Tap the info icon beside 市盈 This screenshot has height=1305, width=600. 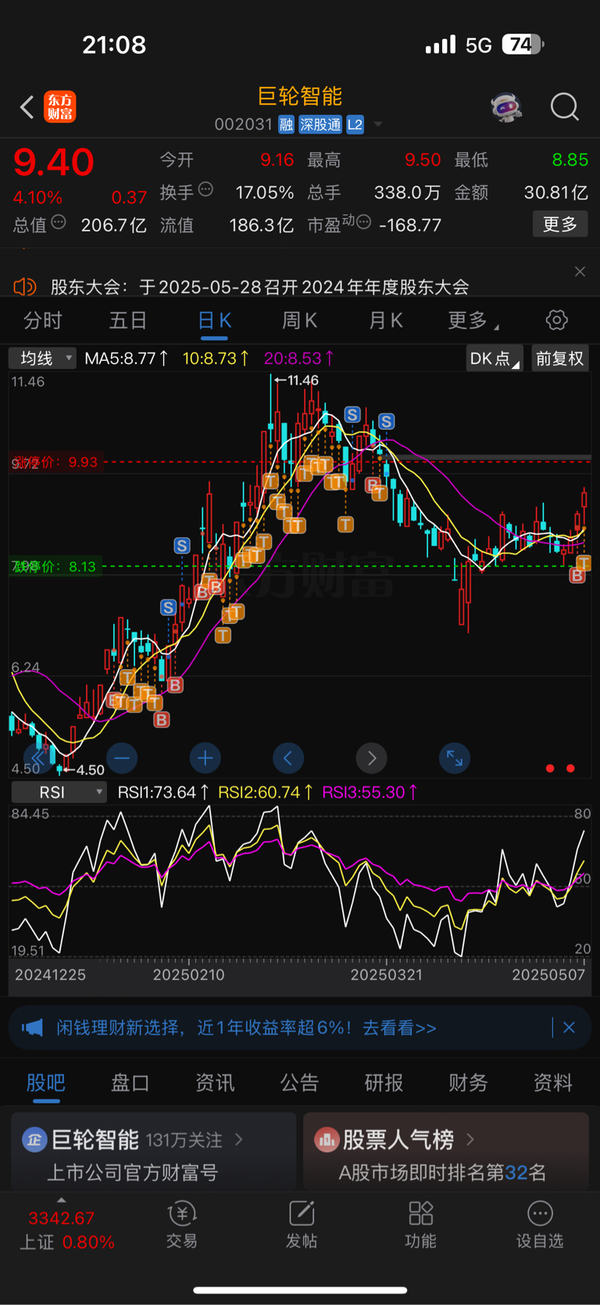point(363,223)
